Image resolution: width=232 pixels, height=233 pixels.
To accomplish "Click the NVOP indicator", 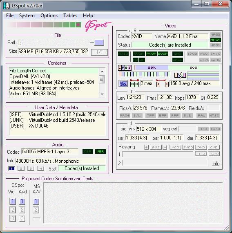I will 138,54.
